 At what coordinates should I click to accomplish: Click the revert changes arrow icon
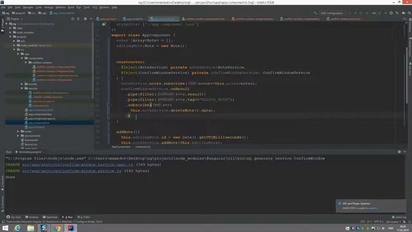coord(397,13)
